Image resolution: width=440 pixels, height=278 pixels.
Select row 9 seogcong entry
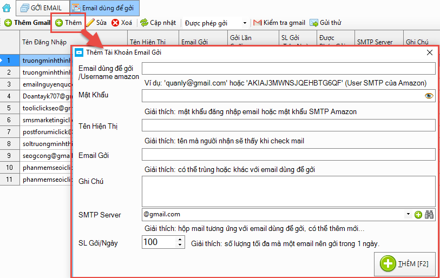coord(47,156)
